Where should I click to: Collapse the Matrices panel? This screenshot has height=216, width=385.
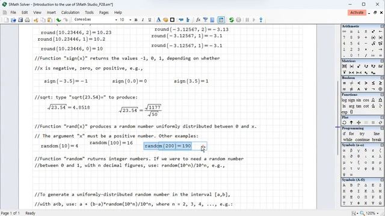pos(382,61)
